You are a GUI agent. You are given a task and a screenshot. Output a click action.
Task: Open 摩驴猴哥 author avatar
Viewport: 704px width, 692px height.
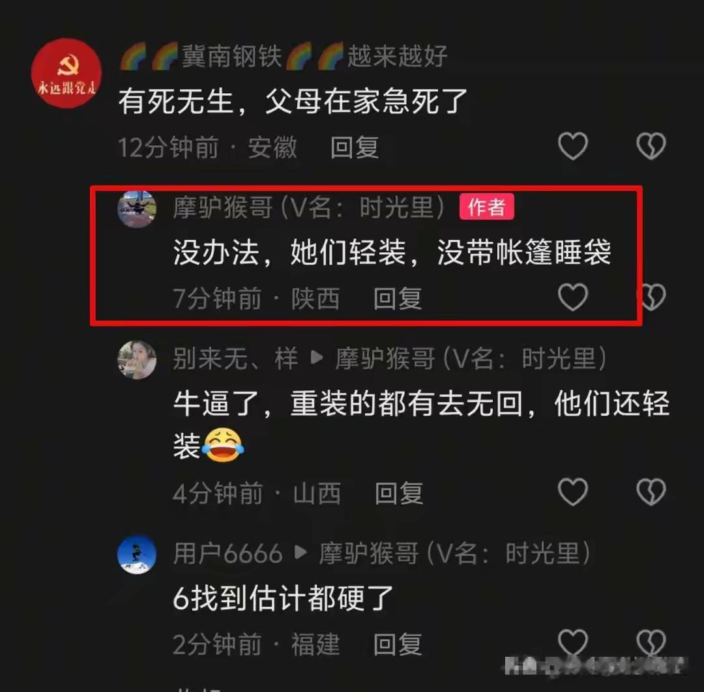[136, 209]
